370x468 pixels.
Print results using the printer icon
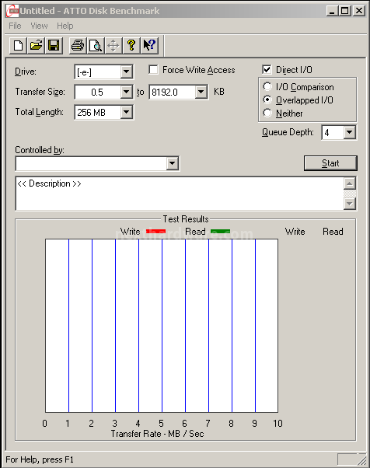pyautogui.click(x=78, y=46)
